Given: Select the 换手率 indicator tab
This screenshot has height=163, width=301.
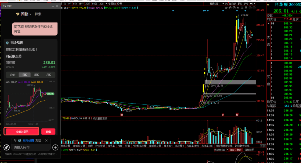Looking at the screenshot, I should [x=111, y=146].
